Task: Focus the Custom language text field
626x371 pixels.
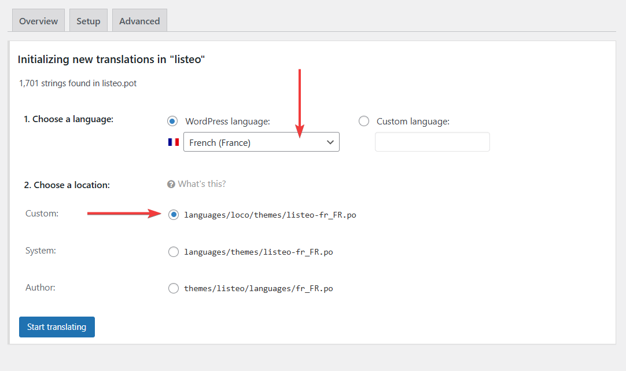Action: [432, 142]
